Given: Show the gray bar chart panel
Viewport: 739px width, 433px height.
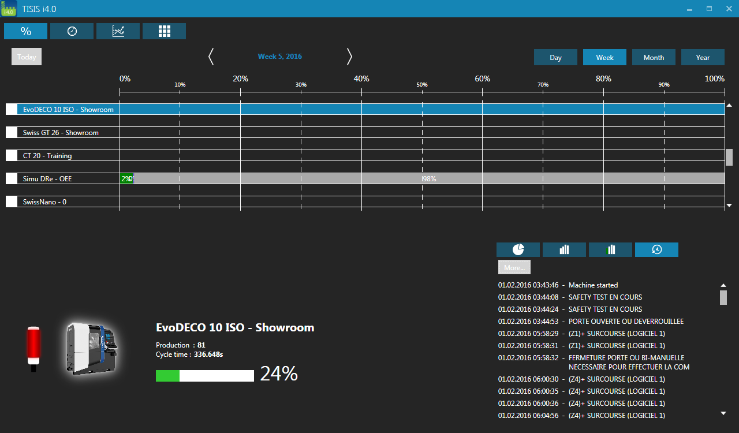Looking at the screenshot, I should 564,249.
